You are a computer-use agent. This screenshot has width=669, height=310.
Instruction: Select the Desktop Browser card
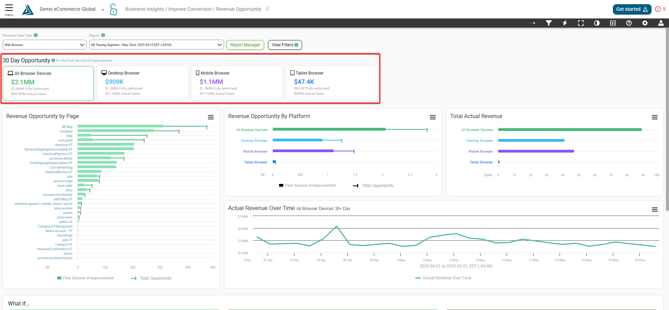(143, 83)
